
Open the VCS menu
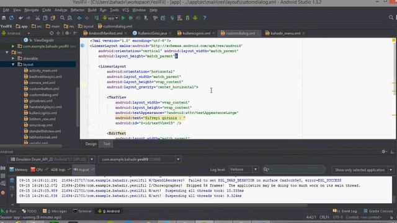pos(125,10)
